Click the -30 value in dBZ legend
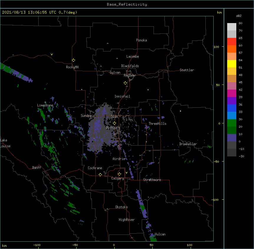254x249 pixels. click(241, 156)
